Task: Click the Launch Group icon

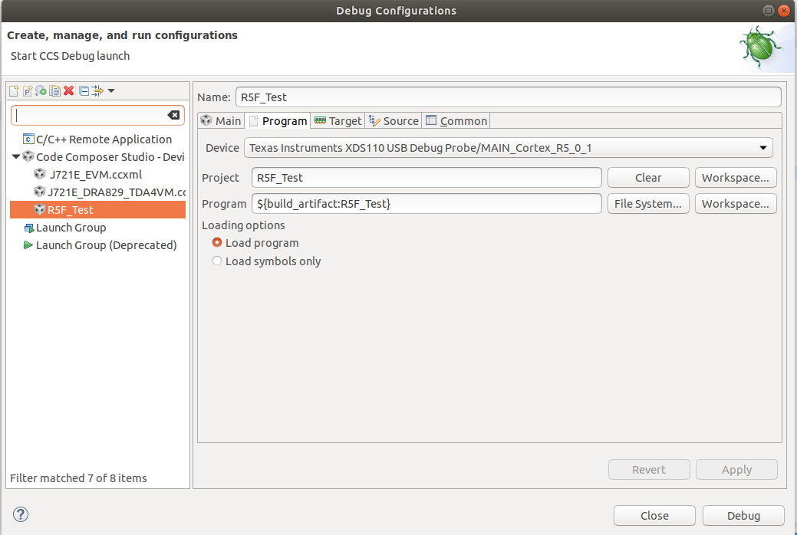Action: [x=28, y=228]
